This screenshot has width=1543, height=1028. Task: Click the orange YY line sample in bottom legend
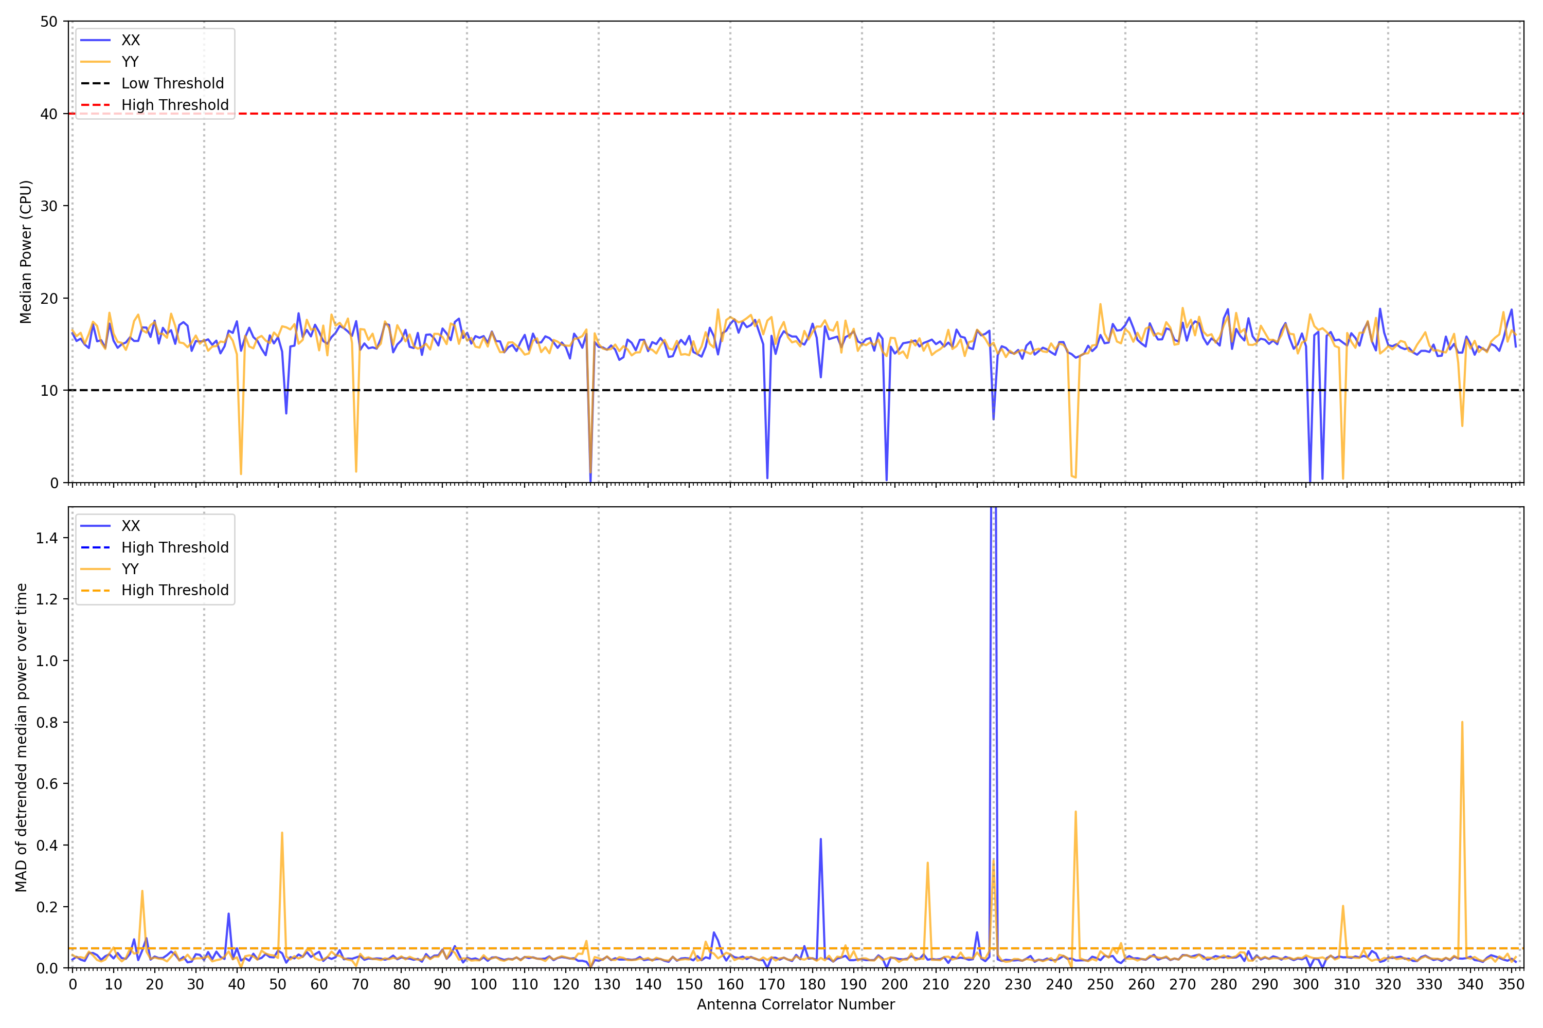pyautogui.click(x=96, y=569)
